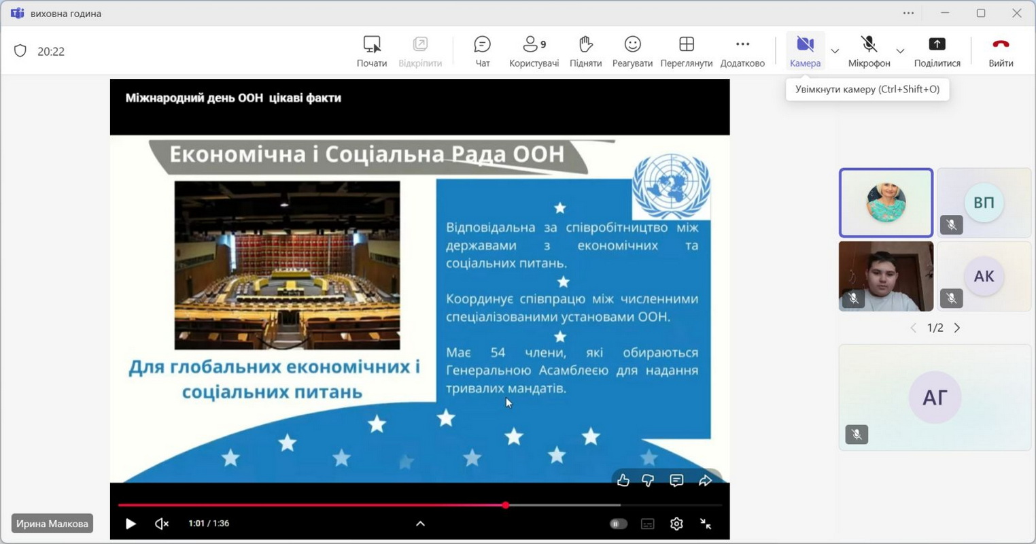Screen dimensions: 1036x544
Task: Open the reactions (Реагувати) menu
Action: 632,52
